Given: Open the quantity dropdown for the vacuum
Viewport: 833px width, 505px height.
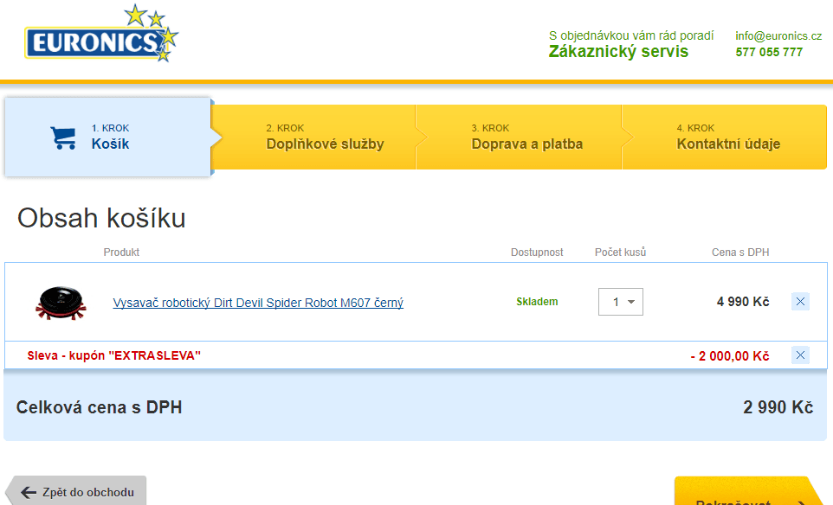Looking at the screenshot, I should [x=621, y=302].
